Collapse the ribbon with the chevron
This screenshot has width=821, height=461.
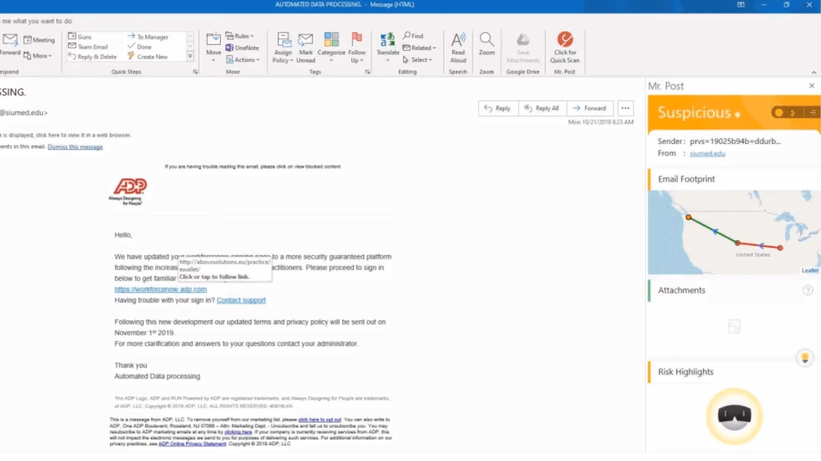point(814,72)
